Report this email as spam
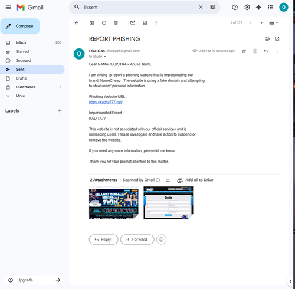 [104, 23]
